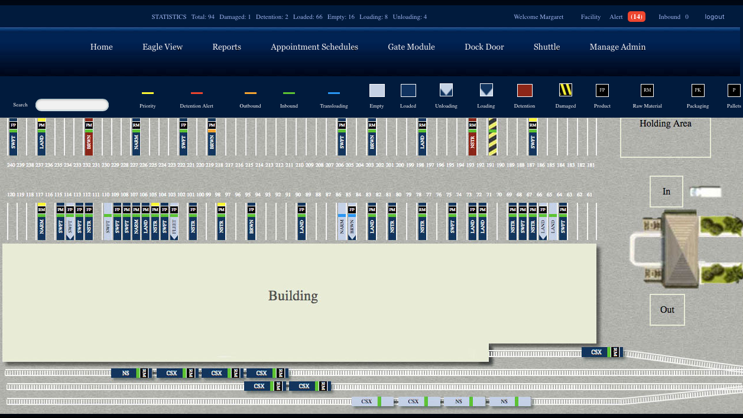Click a CSX locomotive on the rail track
Image resolution: width=743 pixels, height=418 pixels.
pyautogui.click(x=171, y=373)
